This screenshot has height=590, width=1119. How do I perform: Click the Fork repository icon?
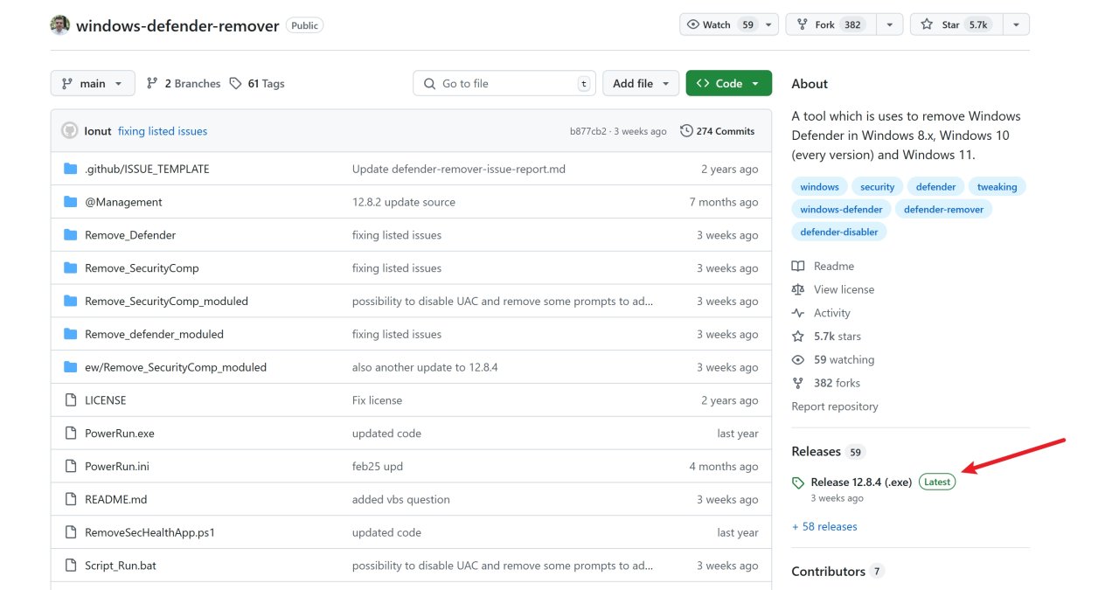(801, 24)
